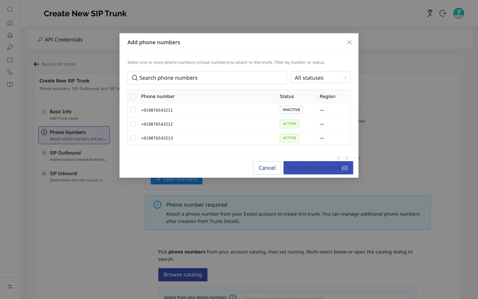The image size is (478, 299).
Task: Open the SIP Outbound step
Action: click(x=74, y=156)
